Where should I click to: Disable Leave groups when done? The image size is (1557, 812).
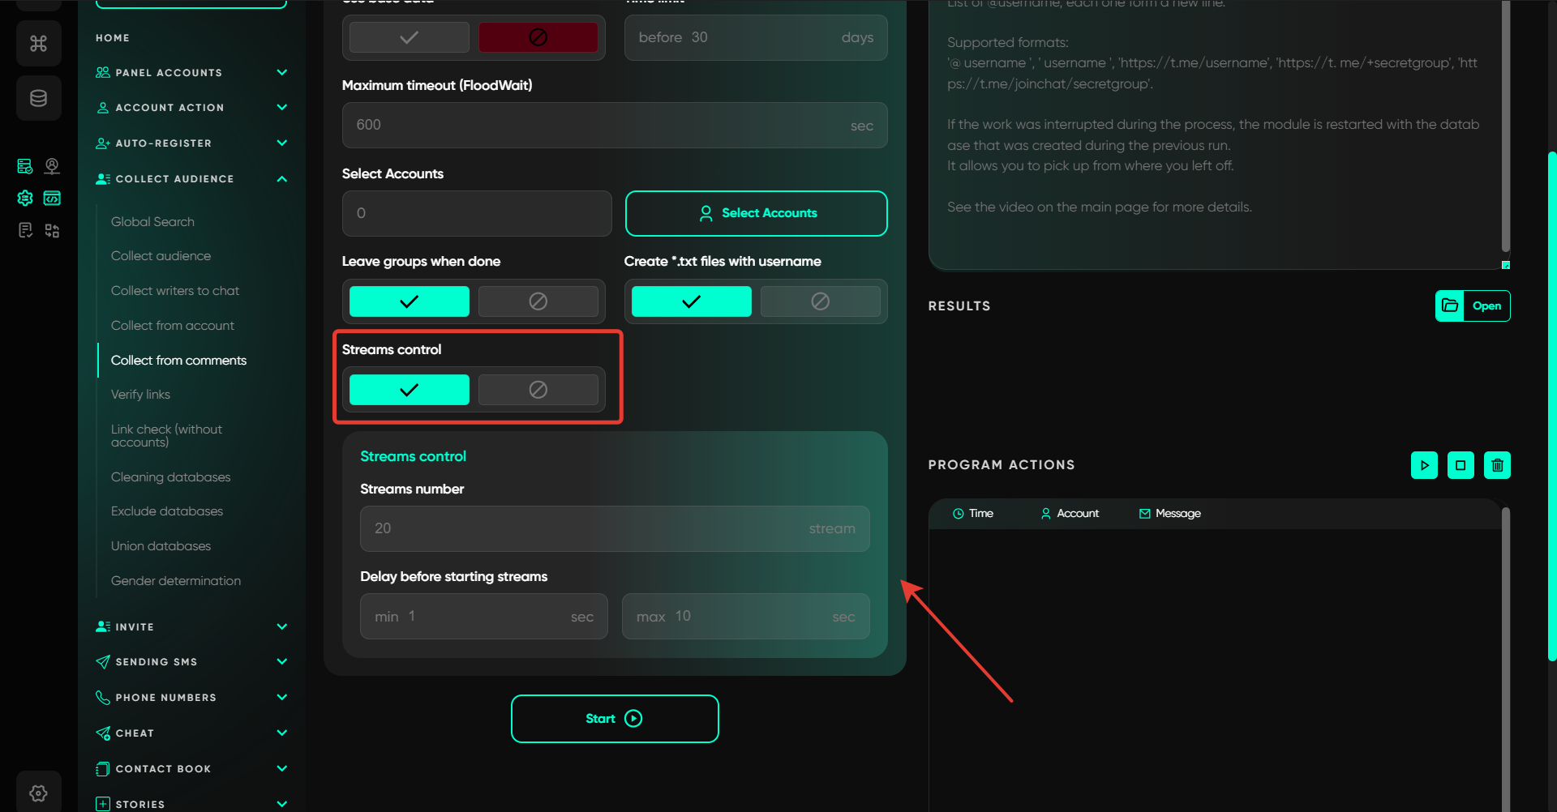point(538,301)
